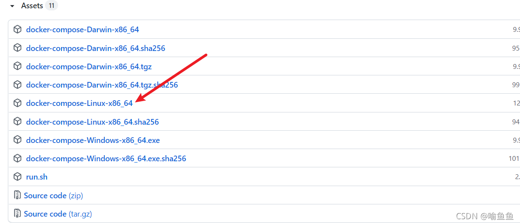Click the Assets count badge 11
This screenshot has height=224, width=520.
(x=52, y=6)
